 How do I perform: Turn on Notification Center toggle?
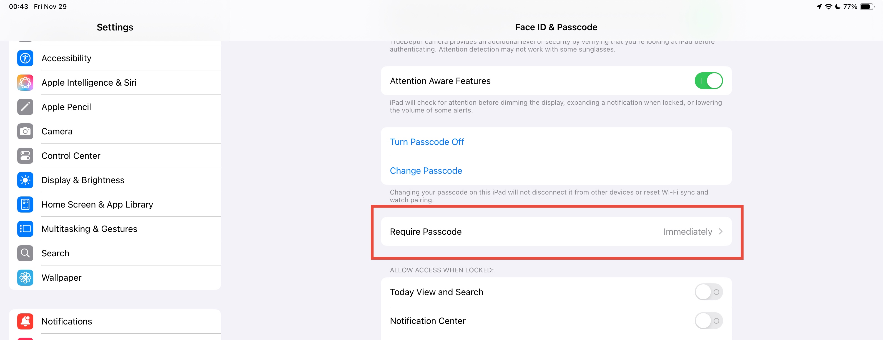click(708, 321)
